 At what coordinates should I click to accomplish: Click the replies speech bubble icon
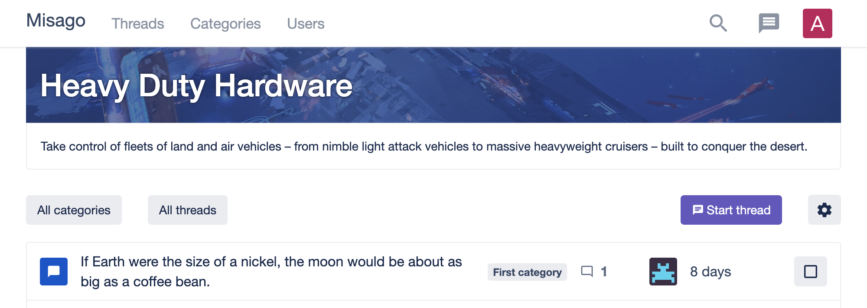587,272
